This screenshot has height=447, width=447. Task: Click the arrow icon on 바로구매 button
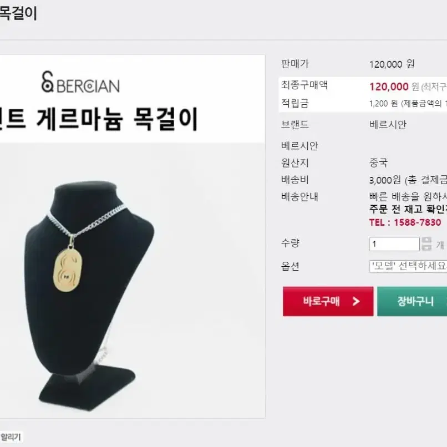pyautogui.click(x=356, y=301)
